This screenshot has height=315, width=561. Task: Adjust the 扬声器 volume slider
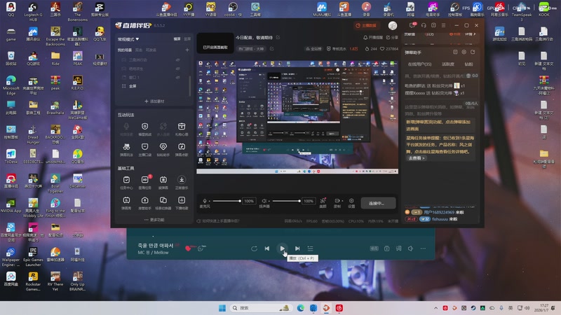coord(286,201)
